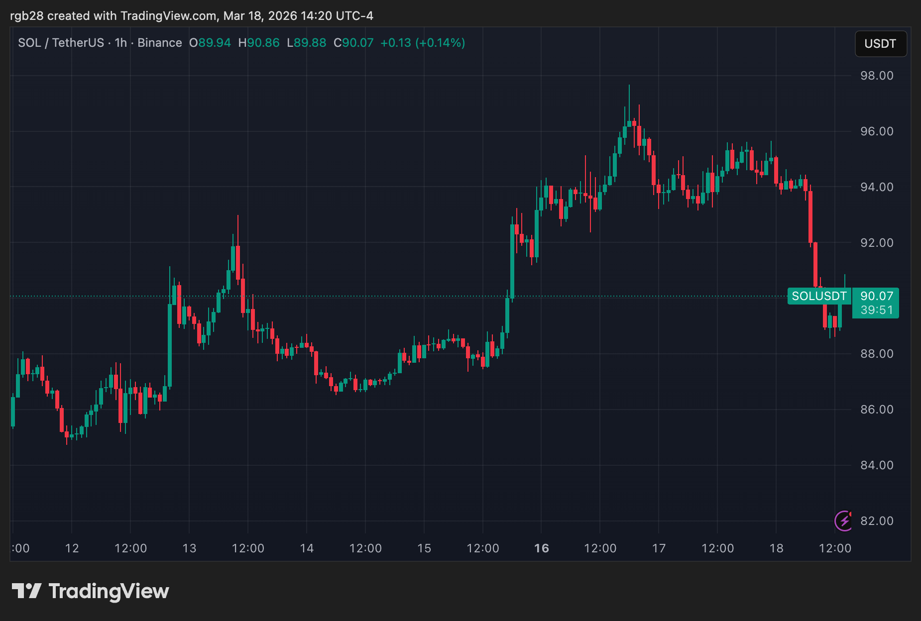The image size is (921, 621).
Task: Click the H90.86 high price value
Action: [x=259, y=43]
